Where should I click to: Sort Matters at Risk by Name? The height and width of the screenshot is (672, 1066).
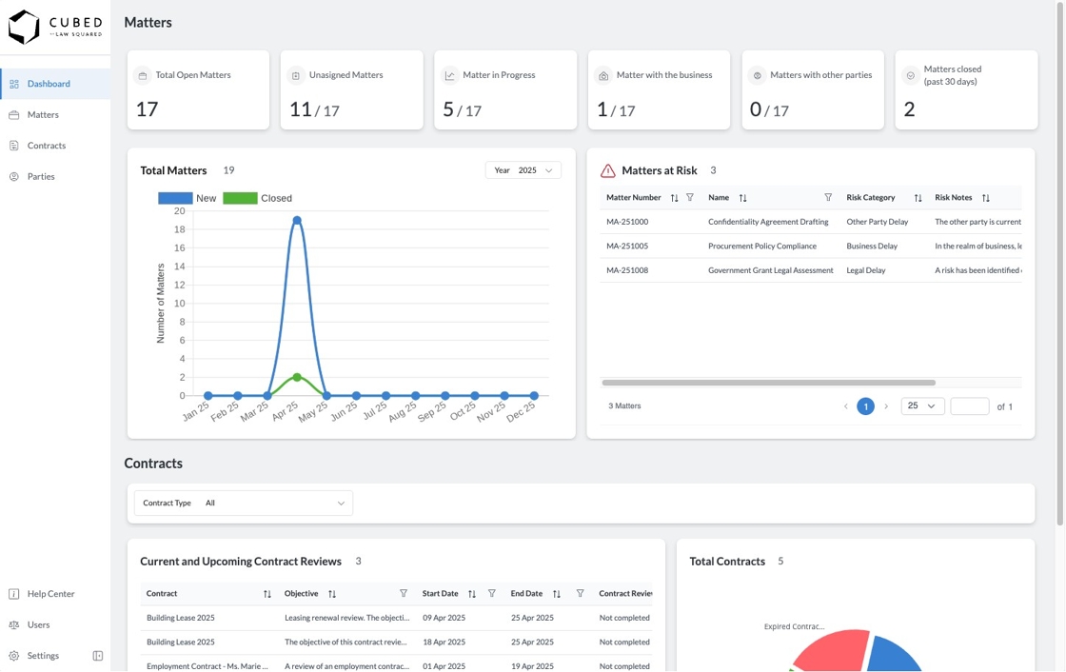point(743,198)
